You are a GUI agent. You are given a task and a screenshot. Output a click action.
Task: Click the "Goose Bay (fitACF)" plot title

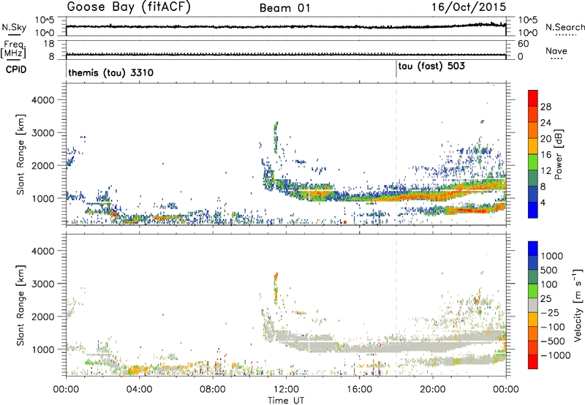pos(129,7)
